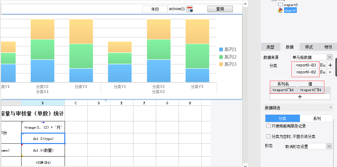The height and width of the screenshot is (167, 337).
Task: Click the 系列3 orange legend swatch
Action: pos(221,64)
